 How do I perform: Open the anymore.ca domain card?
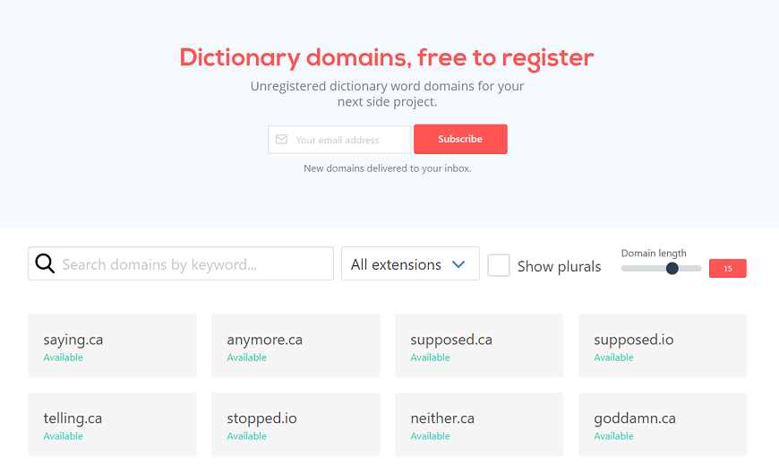(295, 346)
